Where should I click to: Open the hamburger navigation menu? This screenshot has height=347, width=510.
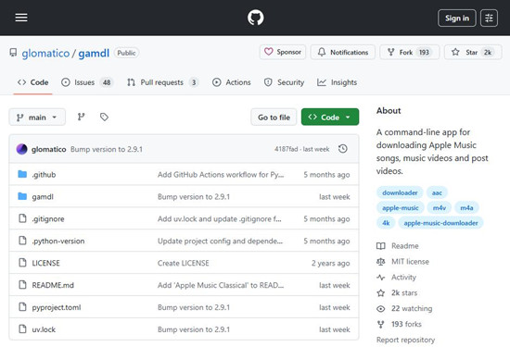click(21, 18)
